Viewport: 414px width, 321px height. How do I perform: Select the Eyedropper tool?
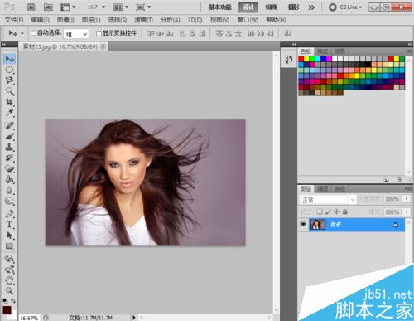[10, 113]
